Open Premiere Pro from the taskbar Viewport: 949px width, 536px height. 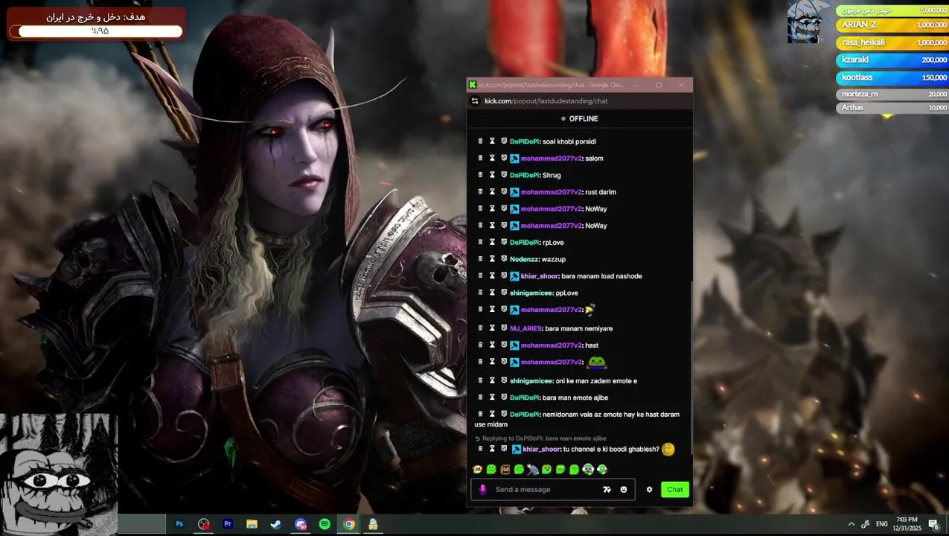tap(228, 524)
